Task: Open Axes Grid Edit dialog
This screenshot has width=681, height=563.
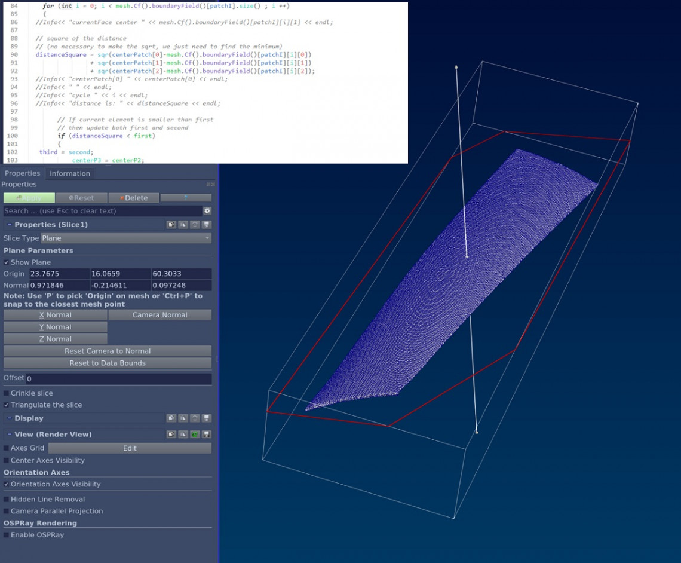Action: point(130,448)
